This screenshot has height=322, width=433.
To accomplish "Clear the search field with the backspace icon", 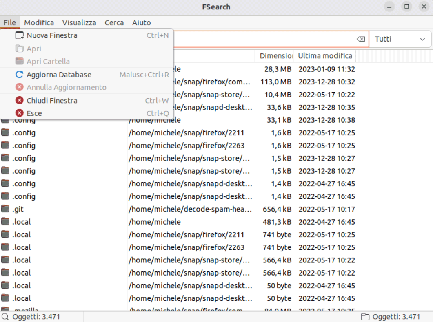I will pyautogui.click(x=360, y=39).
